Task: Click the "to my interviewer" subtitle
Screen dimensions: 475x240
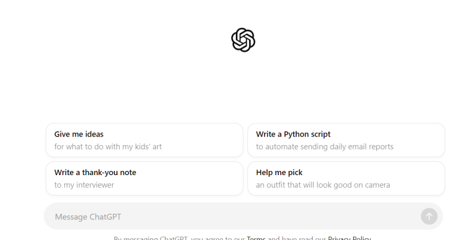Action: (84, 185)
